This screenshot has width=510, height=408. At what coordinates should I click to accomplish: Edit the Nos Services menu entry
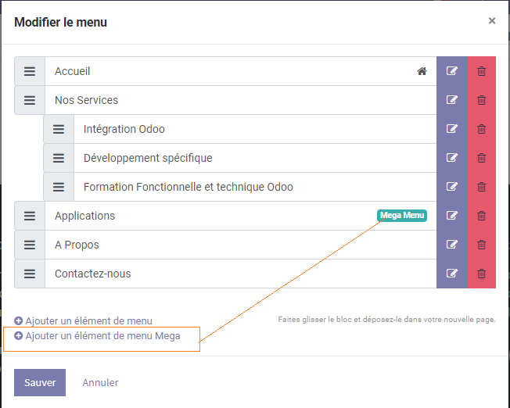(451, 100)
